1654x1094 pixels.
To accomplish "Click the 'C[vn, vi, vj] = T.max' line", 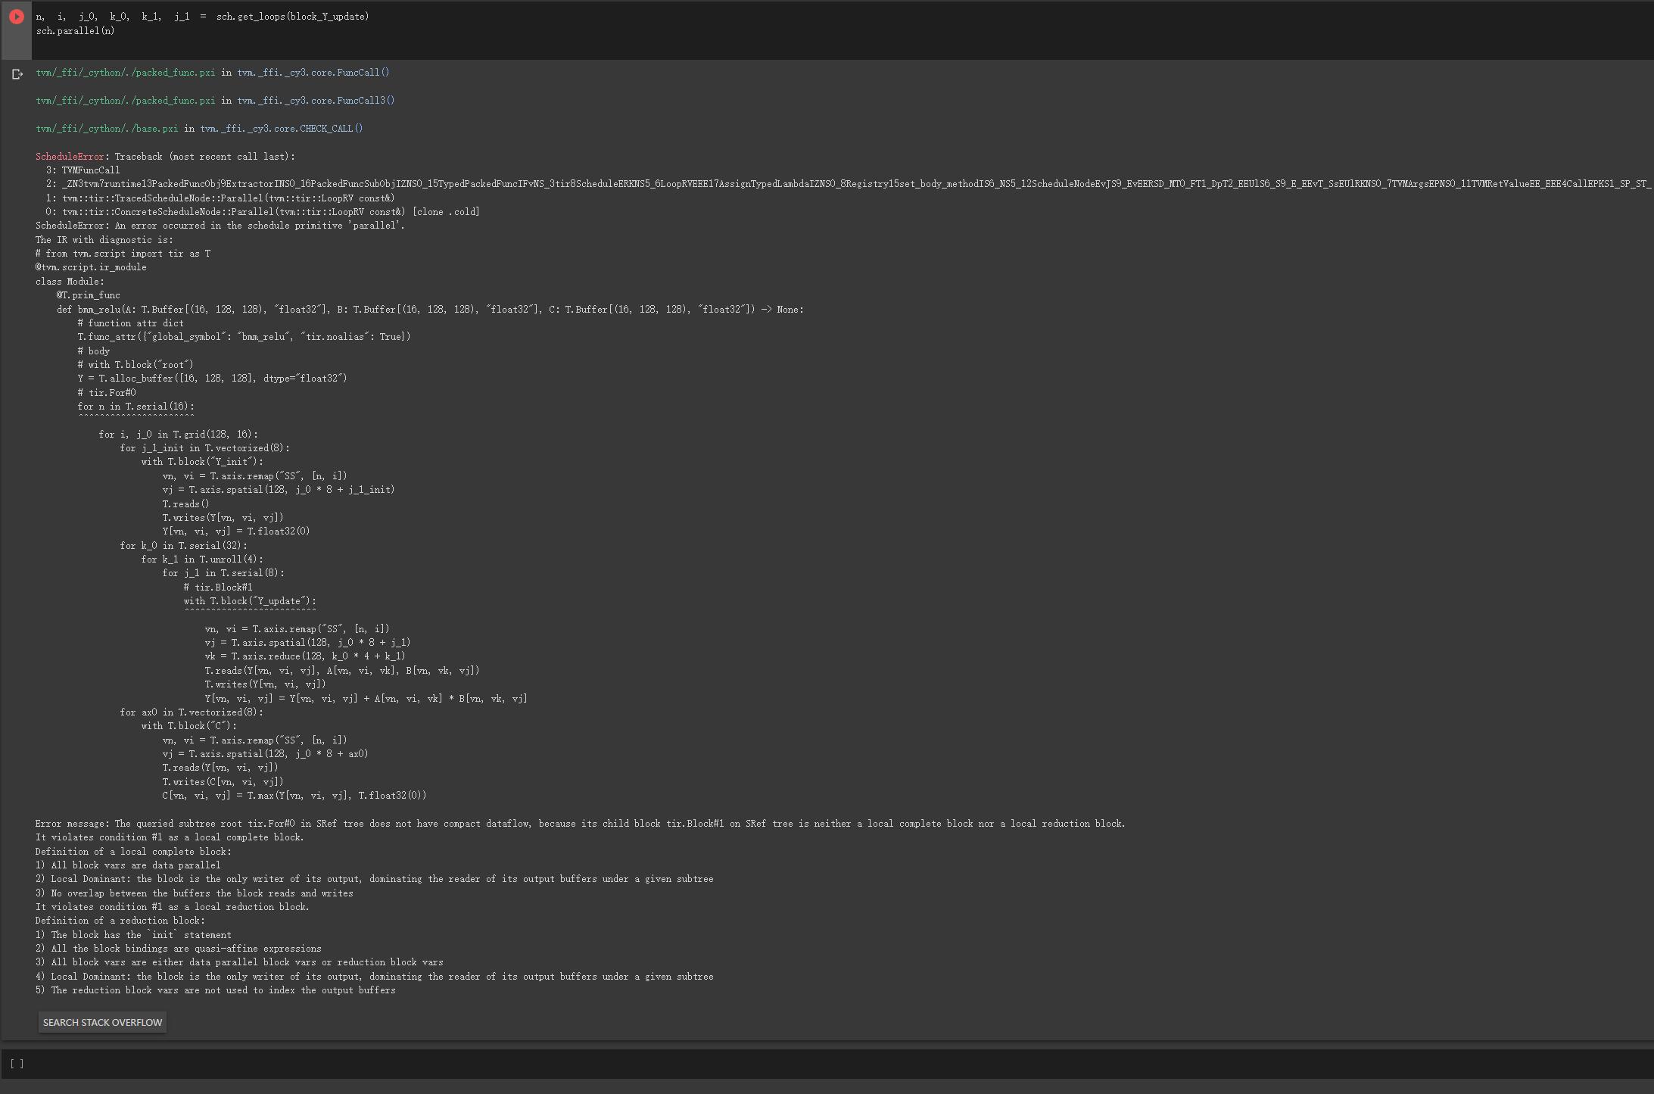I will pyautogui.click(x=294, y=796).
